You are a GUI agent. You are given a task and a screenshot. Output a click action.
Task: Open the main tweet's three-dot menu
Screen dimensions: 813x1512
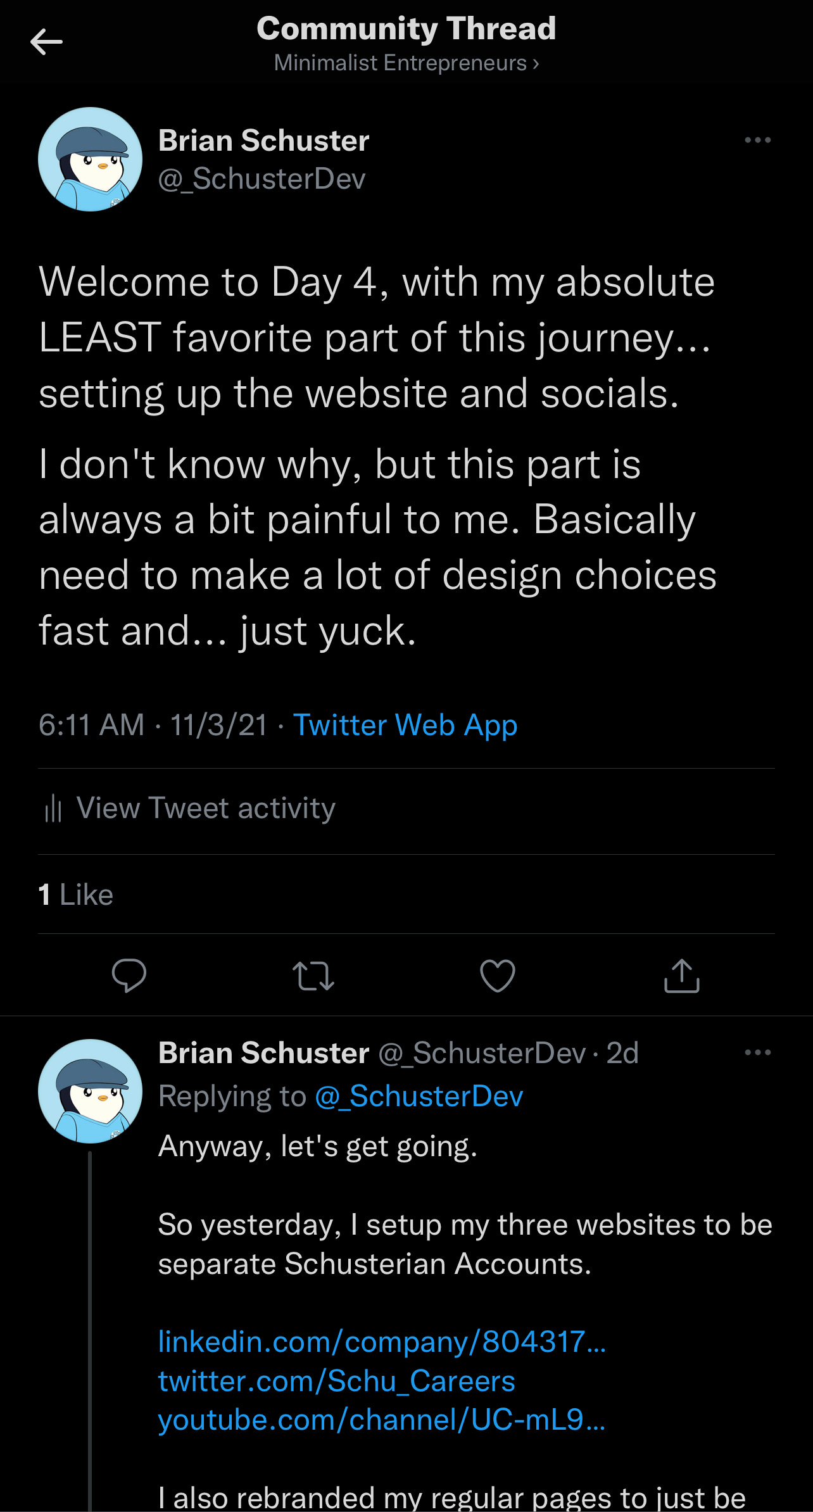pyautogui.click(x=757, y=140)
